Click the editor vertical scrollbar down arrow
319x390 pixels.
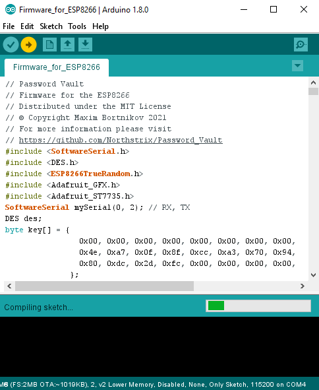coord(313,275)
